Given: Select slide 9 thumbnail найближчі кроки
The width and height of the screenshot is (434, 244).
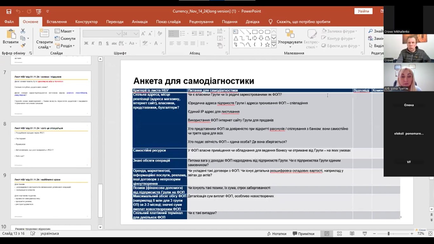Looking at the screenshot, I should [51, 196].
